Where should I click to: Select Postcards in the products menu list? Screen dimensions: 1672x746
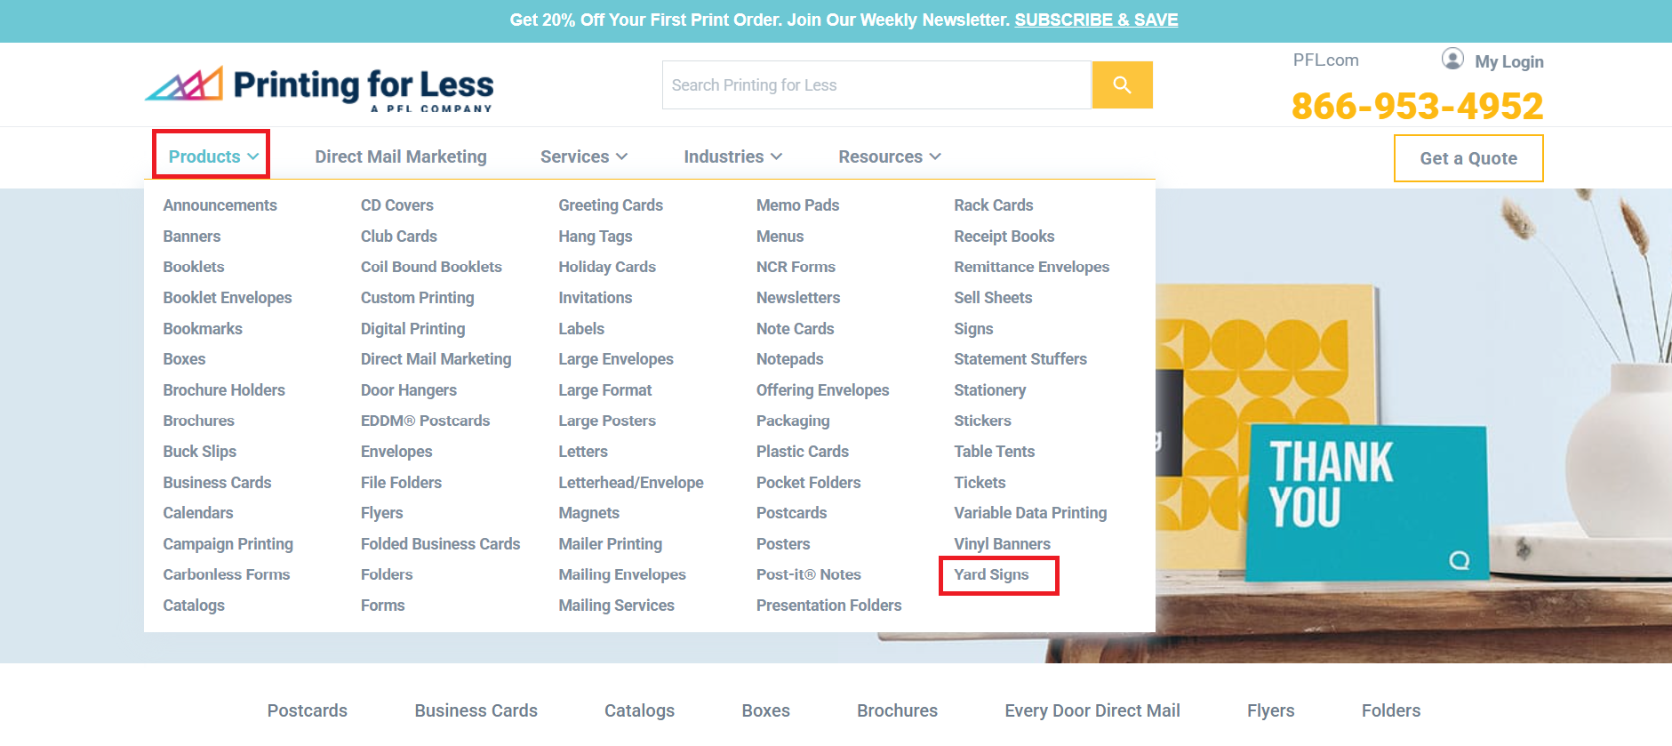[791, 513]
